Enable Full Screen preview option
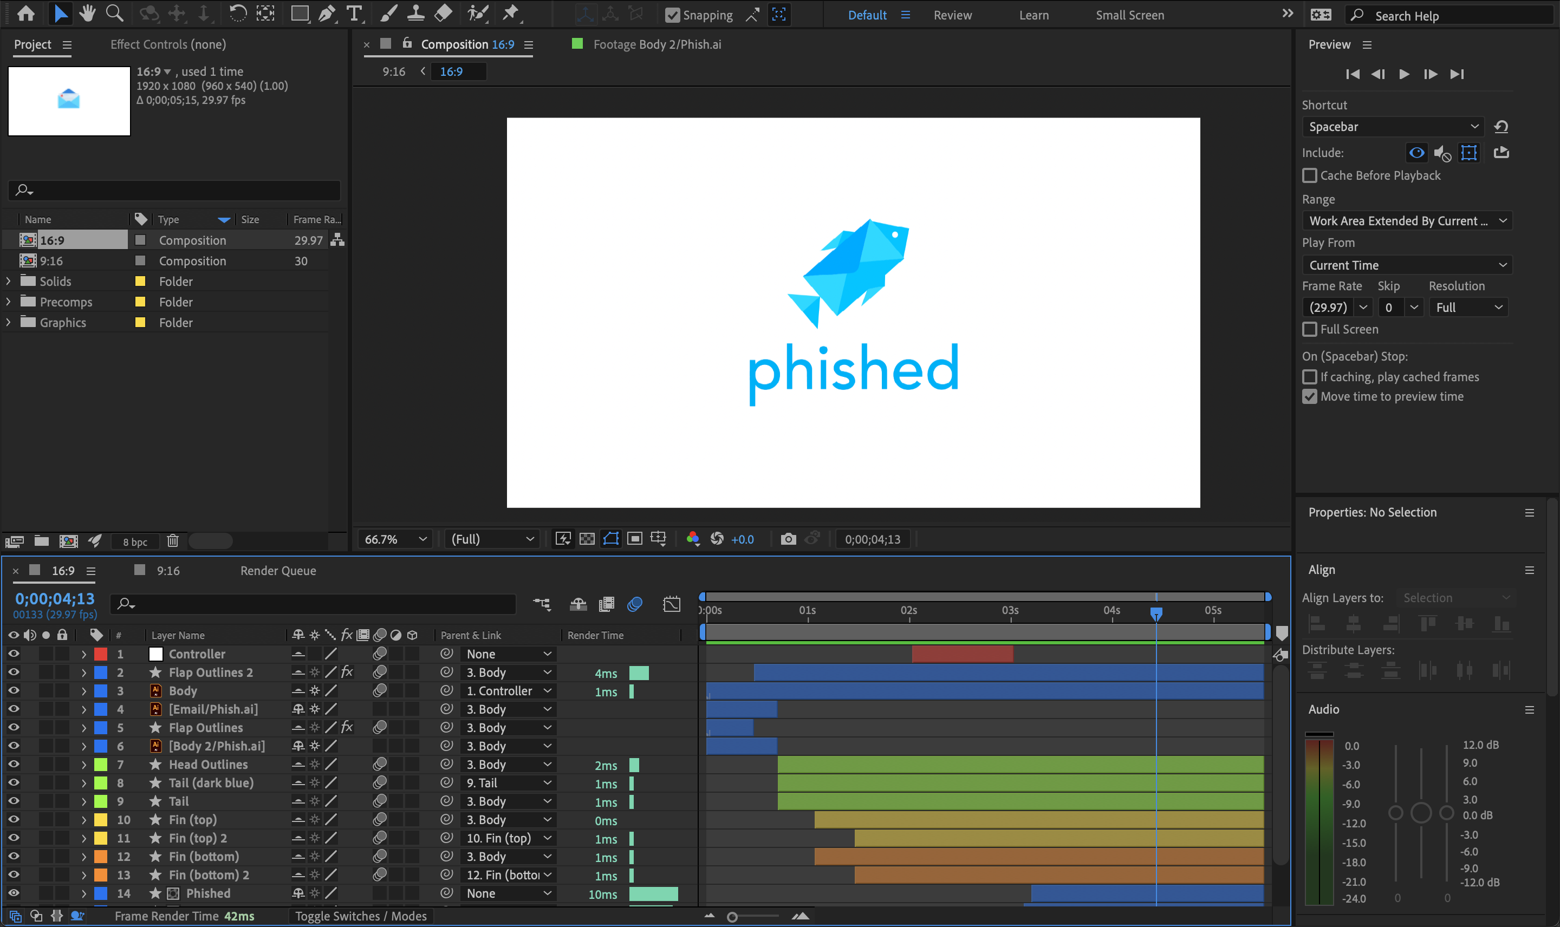This screenshot has height=927, width=1560. [x=1309, y=329]
